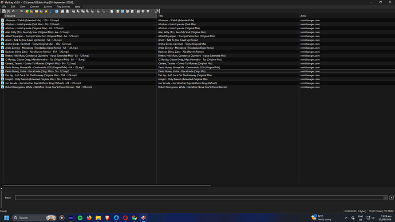Click the Actions toolbar icon with letter A

point(103,11)
